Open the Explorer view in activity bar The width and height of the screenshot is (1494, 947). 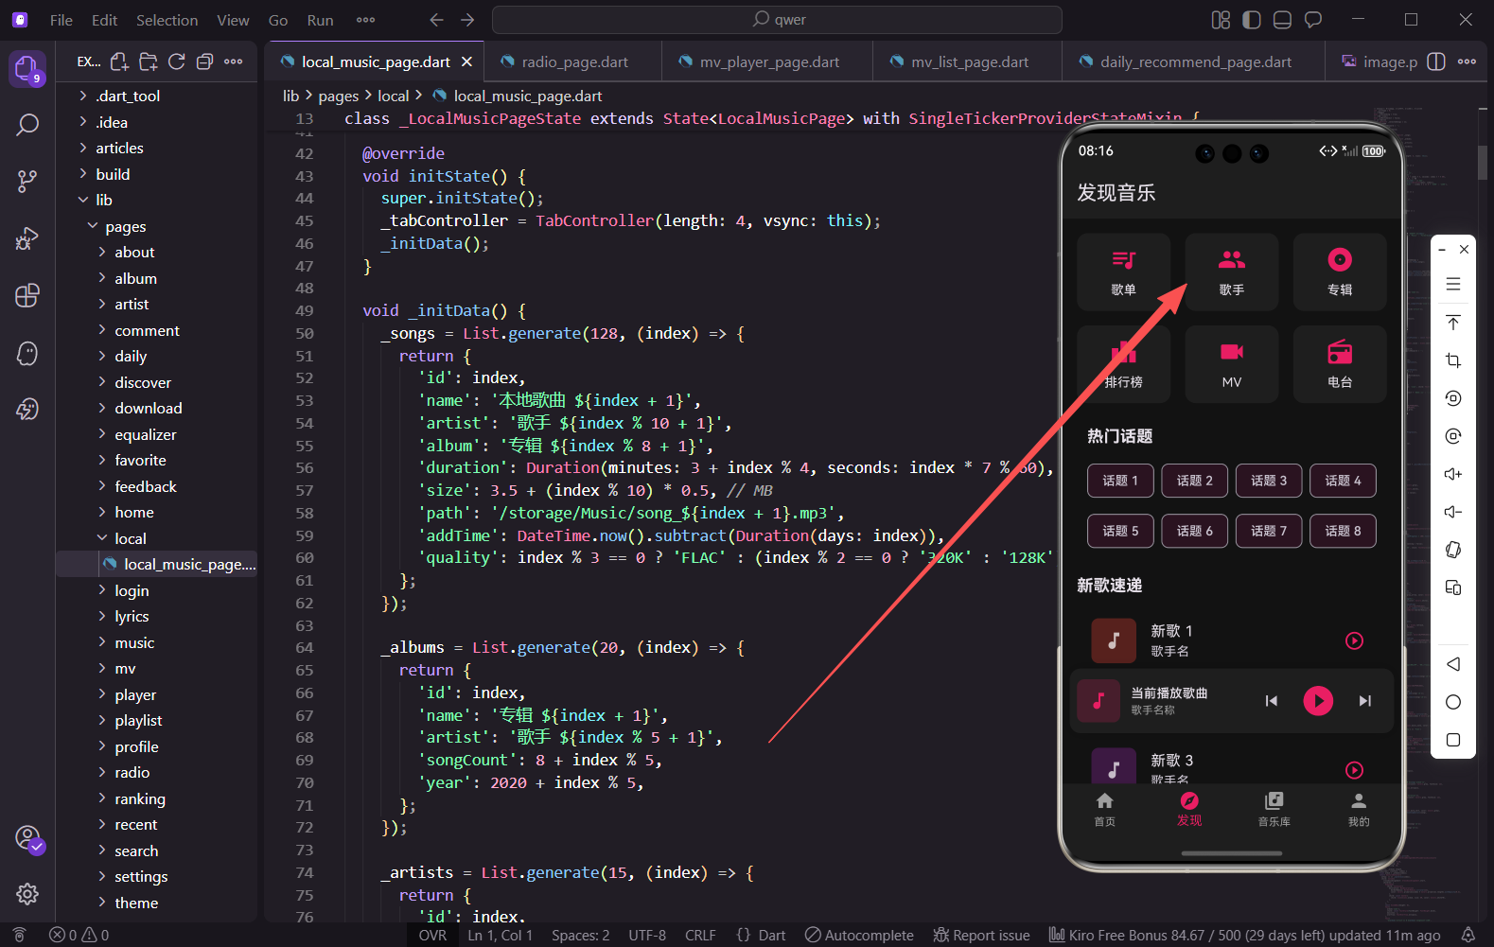[x=26, y=68]
